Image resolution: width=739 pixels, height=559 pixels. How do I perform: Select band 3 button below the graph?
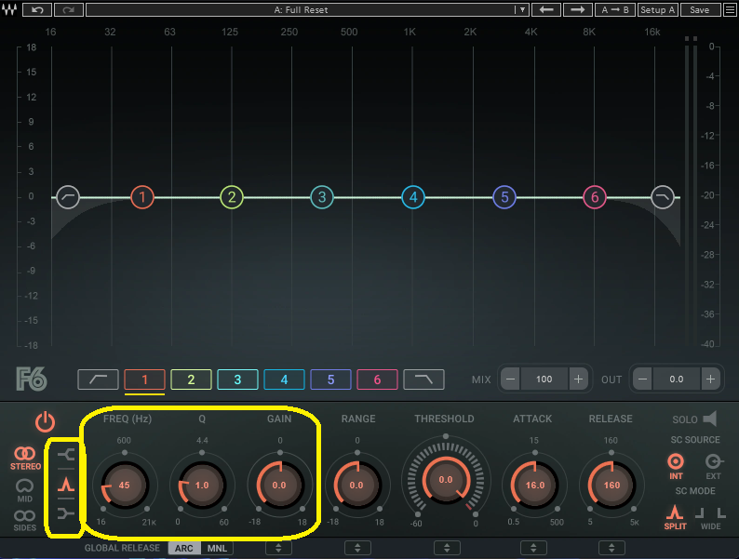pos(237,379)
